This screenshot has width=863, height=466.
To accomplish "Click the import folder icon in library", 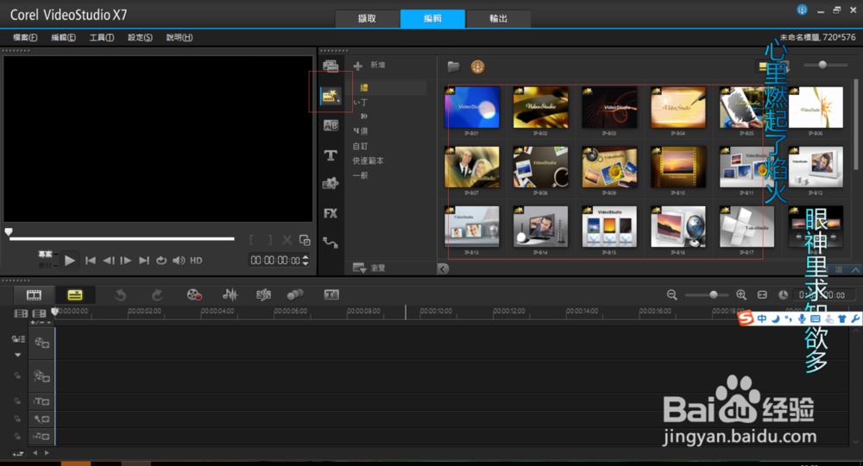I will tap(454, 66).
